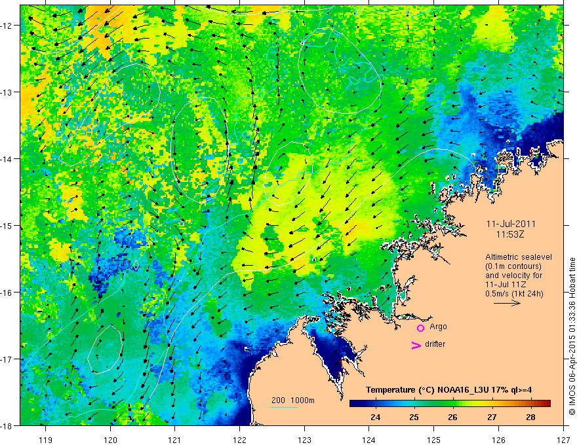Click the 'Altimetric sealevel' text line
577x445 pixels.
point(519,257)
